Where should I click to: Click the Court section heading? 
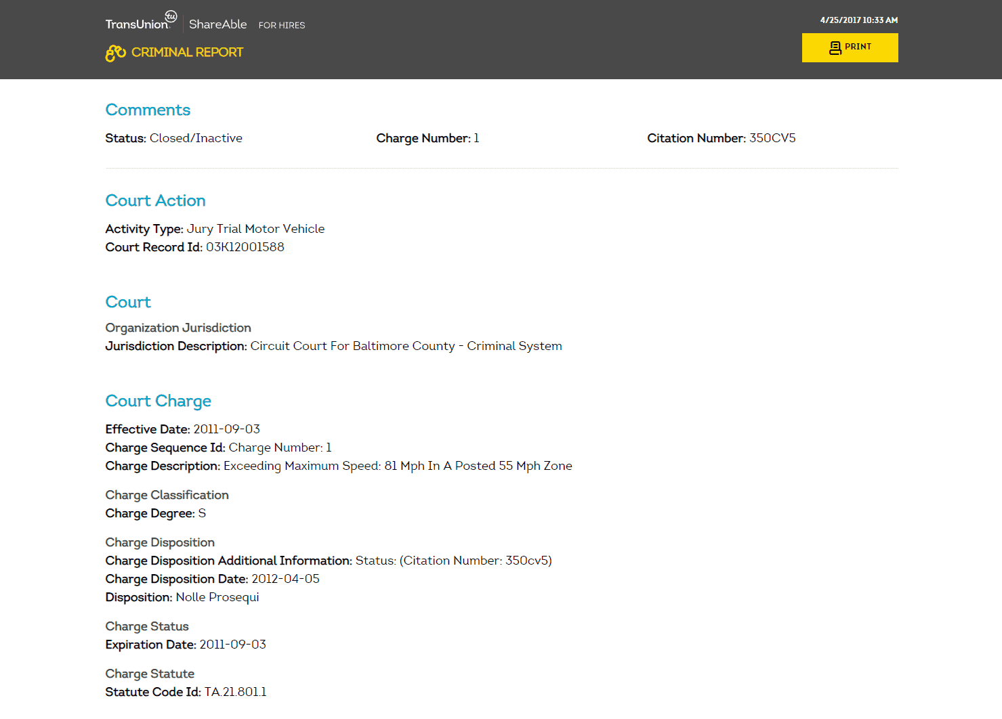(x=128, y=302)
